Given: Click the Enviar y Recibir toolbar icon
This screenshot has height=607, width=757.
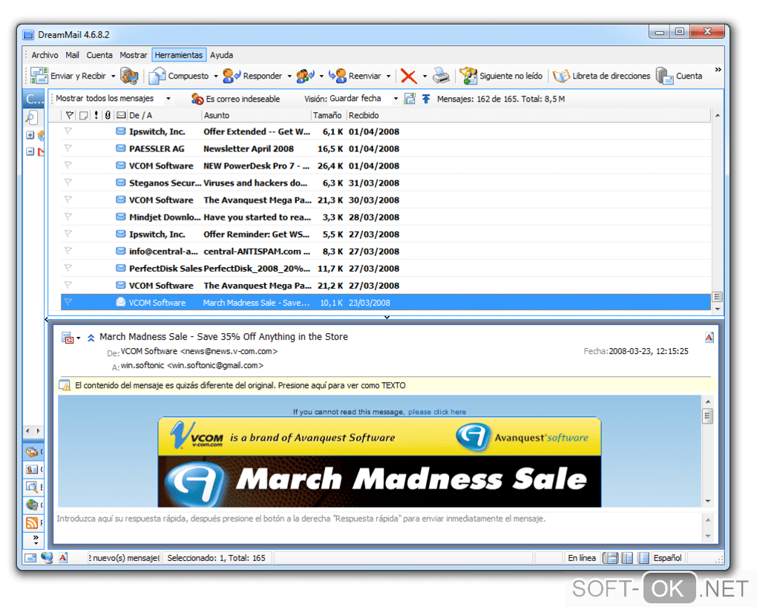Looking at the screenshot, I should (x=39, y=76).
